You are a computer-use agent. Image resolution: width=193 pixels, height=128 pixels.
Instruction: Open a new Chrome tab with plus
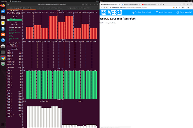click(x=163, y=4)
